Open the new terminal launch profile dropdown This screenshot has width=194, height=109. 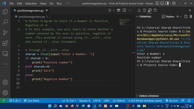(x=181, y=17)
